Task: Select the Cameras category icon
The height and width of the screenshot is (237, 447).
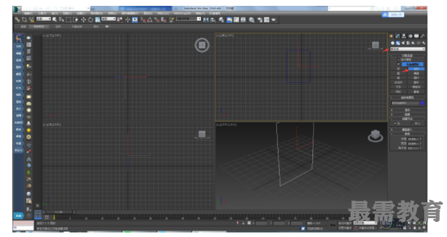Action: point(408,43)
